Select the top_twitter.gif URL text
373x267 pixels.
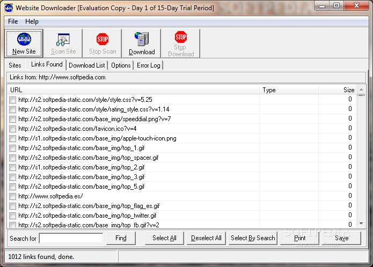click(x=87, y=216)
